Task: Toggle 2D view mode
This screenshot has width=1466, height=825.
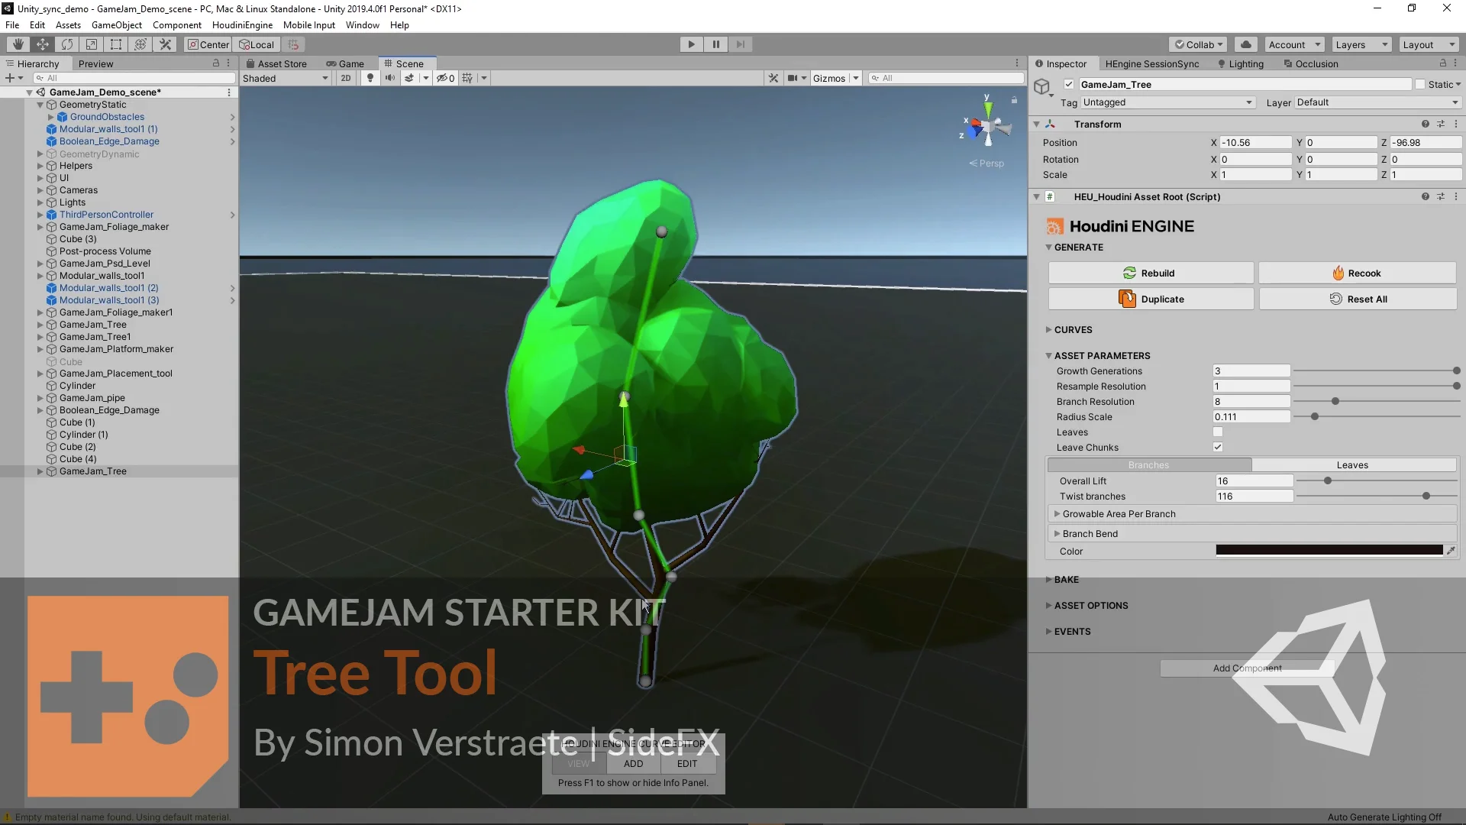Action: tap(346, 78)
